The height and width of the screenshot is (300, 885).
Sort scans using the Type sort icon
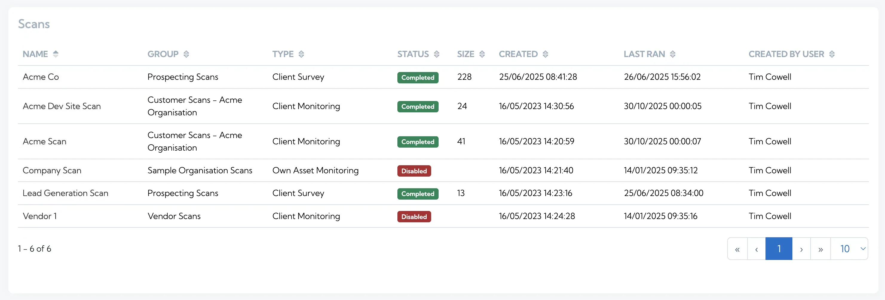click(301, 54)
